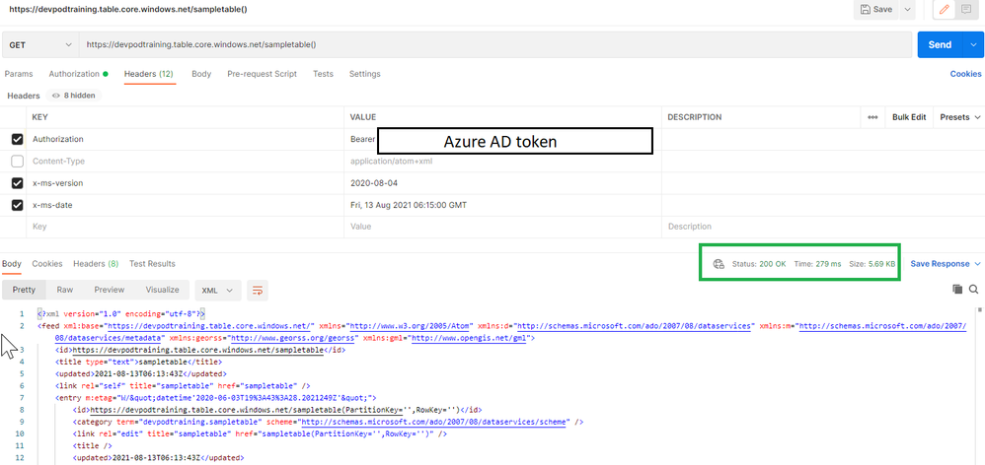Open the XML format dropdown
Image resolution: width=985 pixels, height=465 pixels.
point(217,291)
